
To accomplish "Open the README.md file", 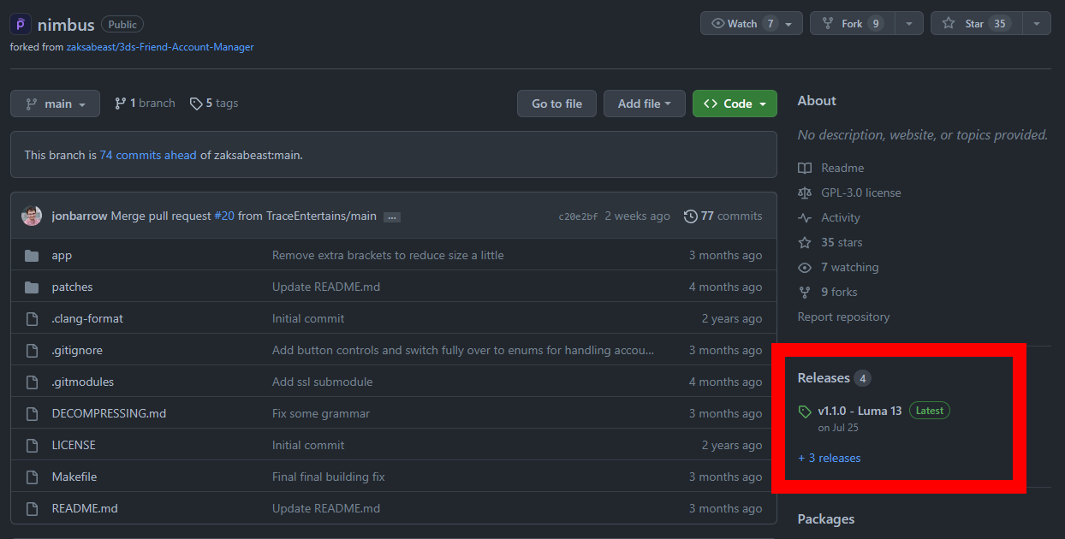I will click(85, 508).
